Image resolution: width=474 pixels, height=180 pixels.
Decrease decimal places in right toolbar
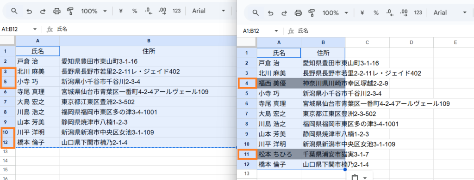click(x=390, y=12)
